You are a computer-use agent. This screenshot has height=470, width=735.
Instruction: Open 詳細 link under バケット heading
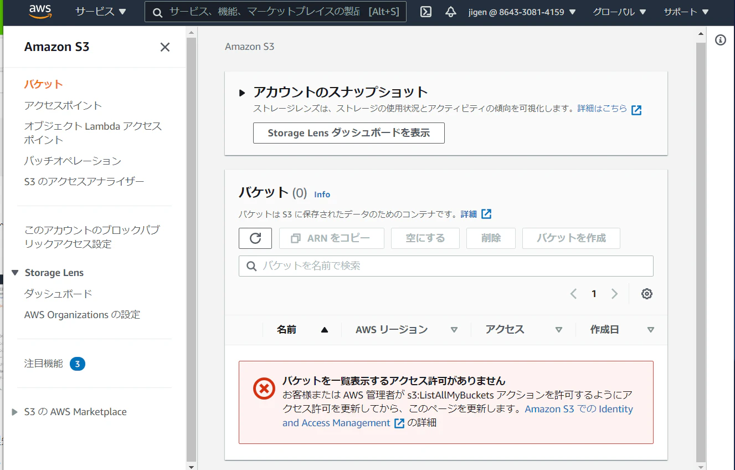[476, 214]
